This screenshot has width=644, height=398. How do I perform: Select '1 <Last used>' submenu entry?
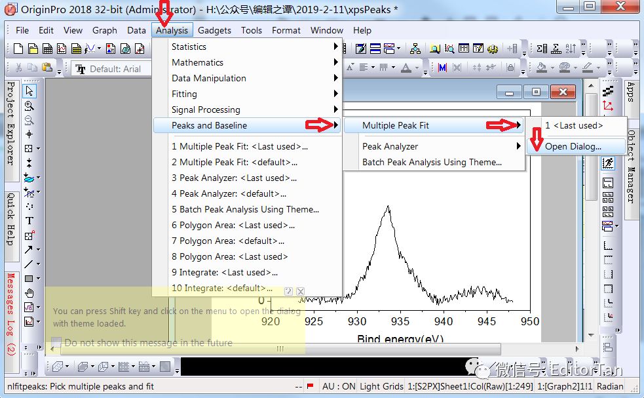tap(576, 125)
